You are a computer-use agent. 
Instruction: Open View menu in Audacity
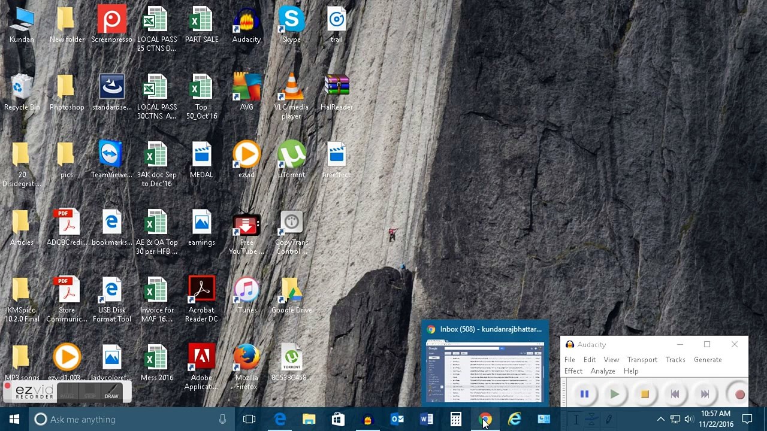pos(611,360)
